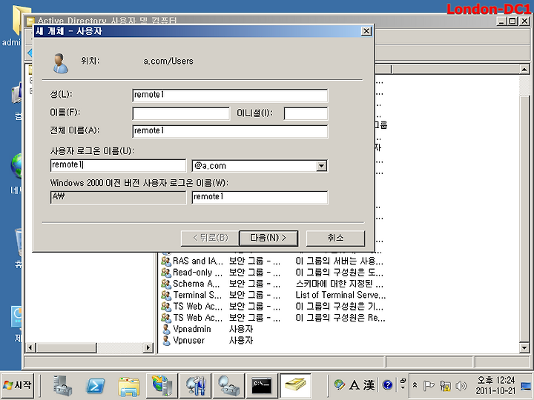Click the tree pane's horizontal scrollbar thumb
Viewport: 534px width, 400px height.
pyautogui.click(x=66, y=347)
